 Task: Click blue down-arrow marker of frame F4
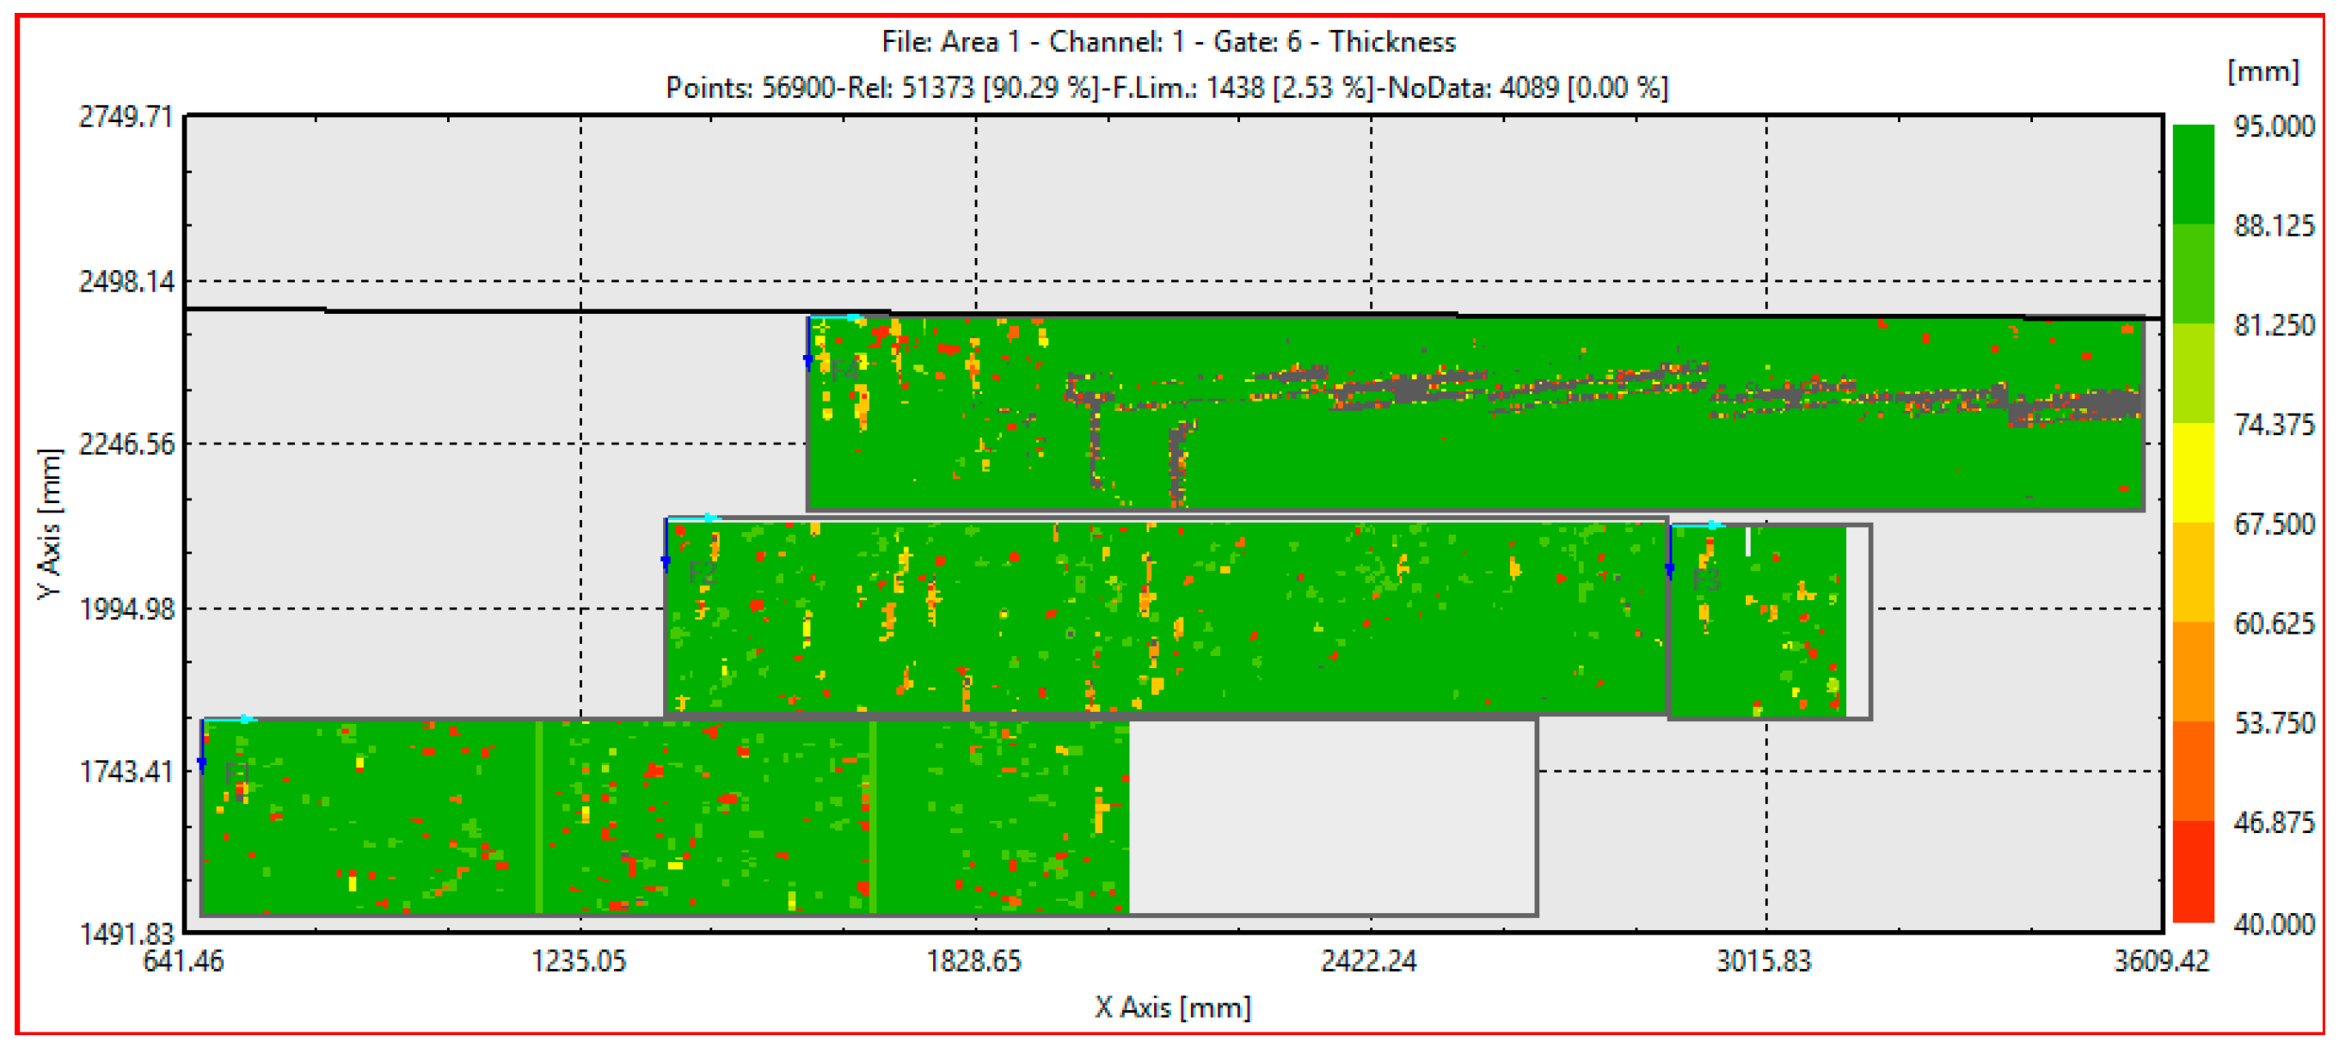[x=808, y=362]
